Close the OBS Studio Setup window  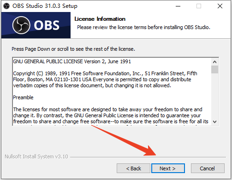point(220,6)
